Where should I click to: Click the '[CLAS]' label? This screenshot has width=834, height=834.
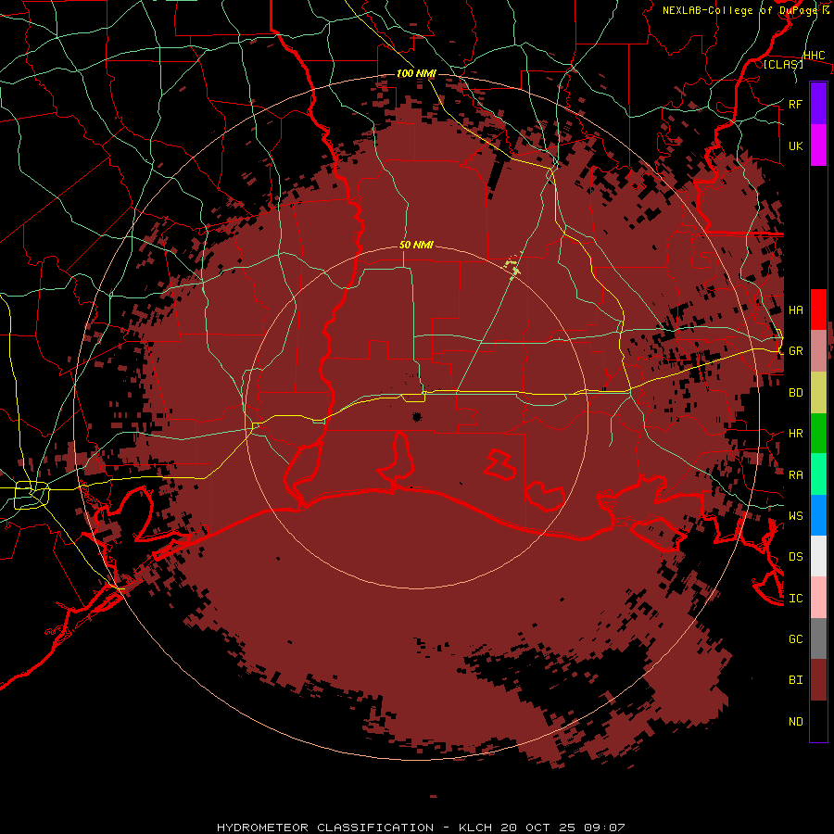[783, 64]
